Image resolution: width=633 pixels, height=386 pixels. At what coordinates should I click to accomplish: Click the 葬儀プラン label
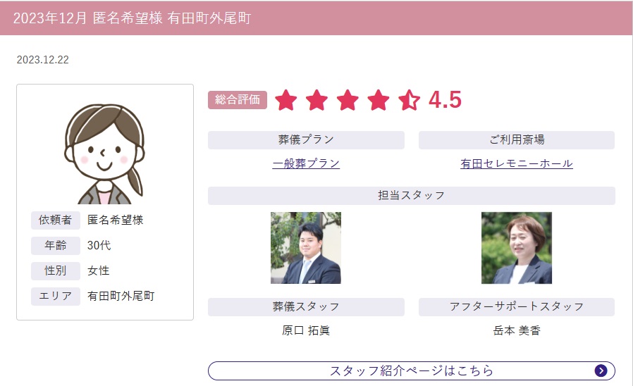[x=306, y=140]
